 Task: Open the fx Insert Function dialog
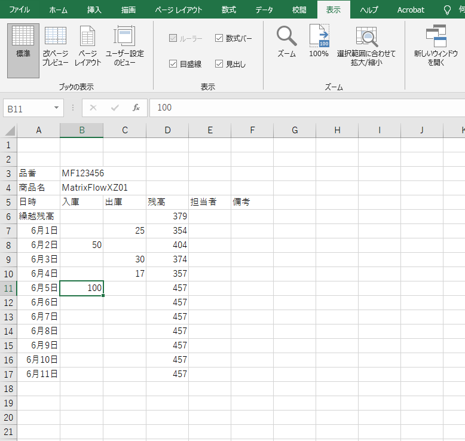point(136,108)
